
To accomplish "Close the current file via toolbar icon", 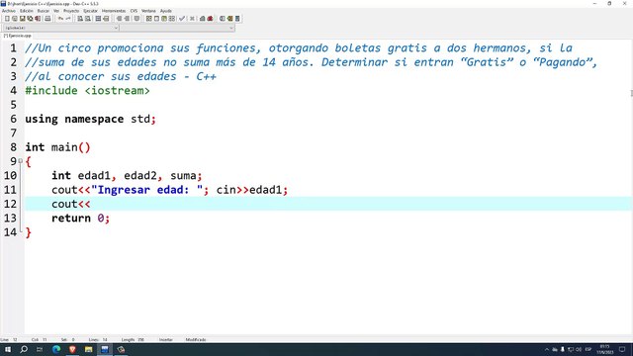I will [38, 19].
